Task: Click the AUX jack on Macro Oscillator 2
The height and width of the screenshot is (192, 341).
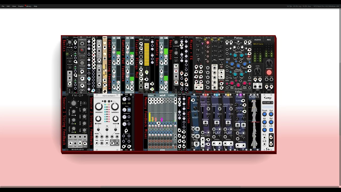Action: [x=117, y=143]
